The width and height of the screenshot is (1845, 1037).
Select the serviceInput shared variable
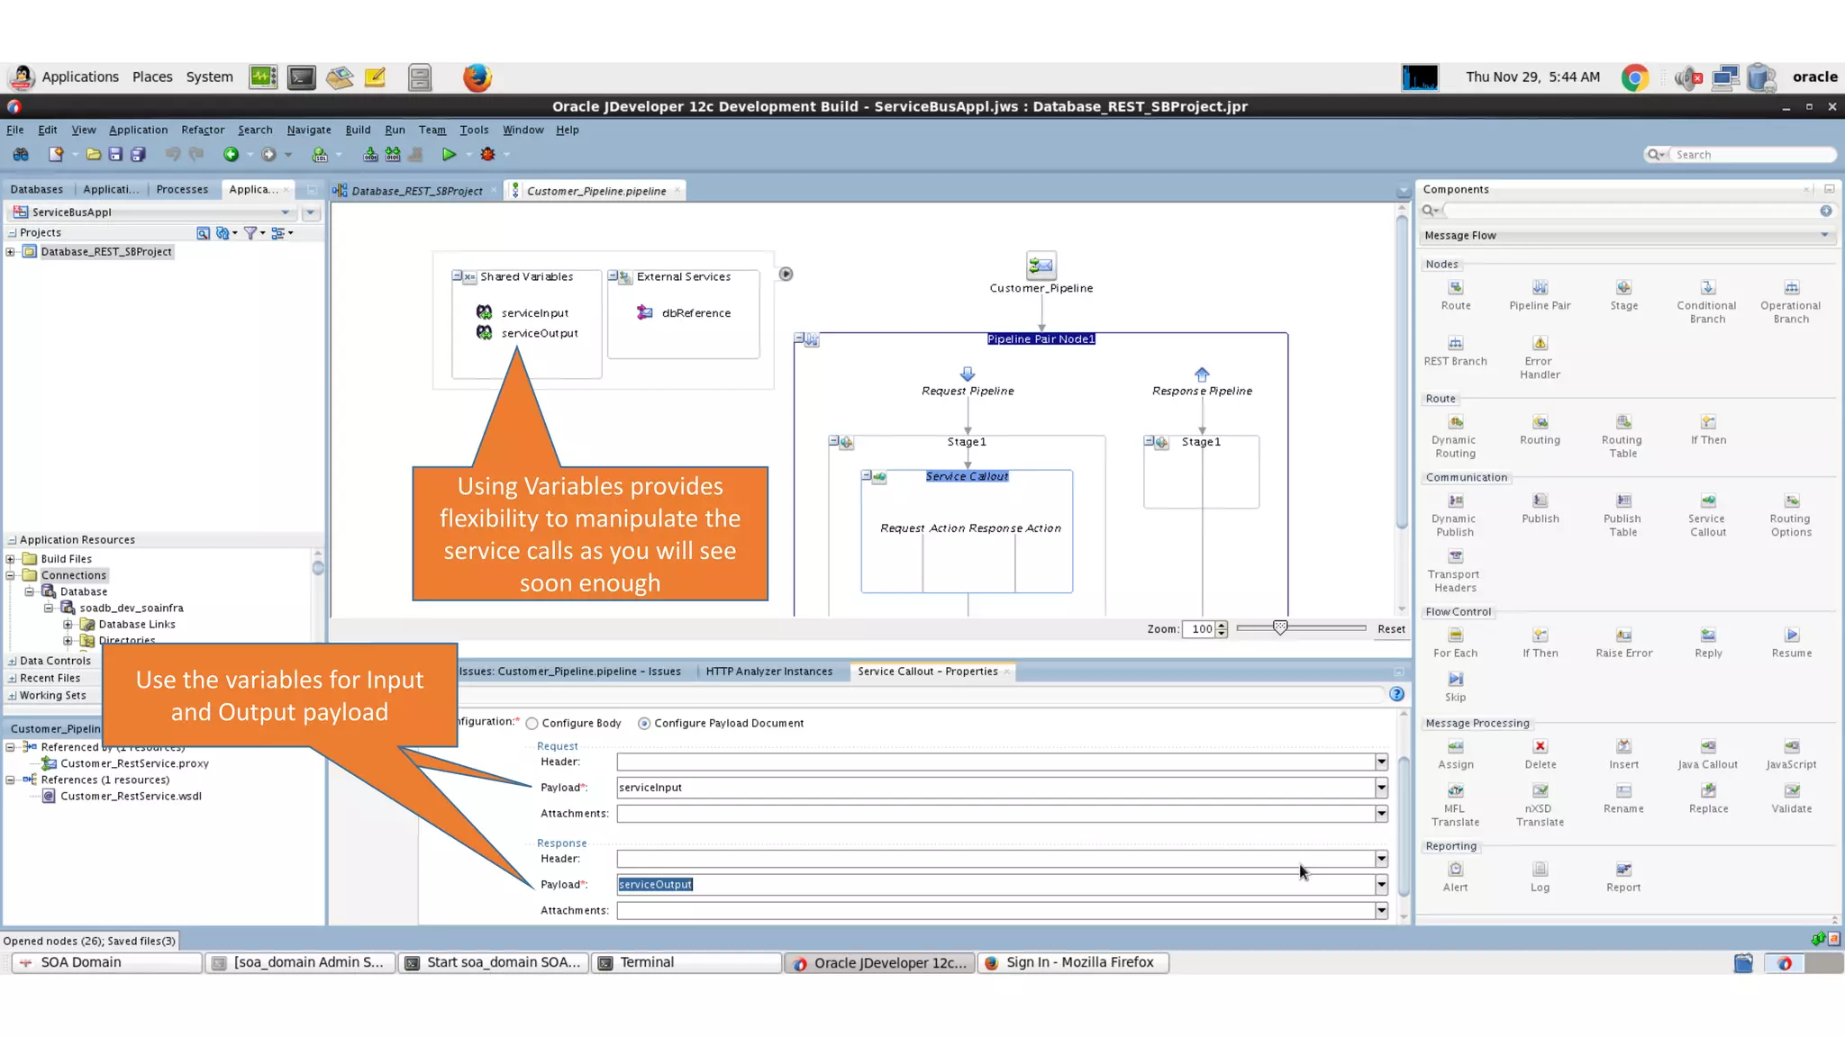click(x=523, y=312)
